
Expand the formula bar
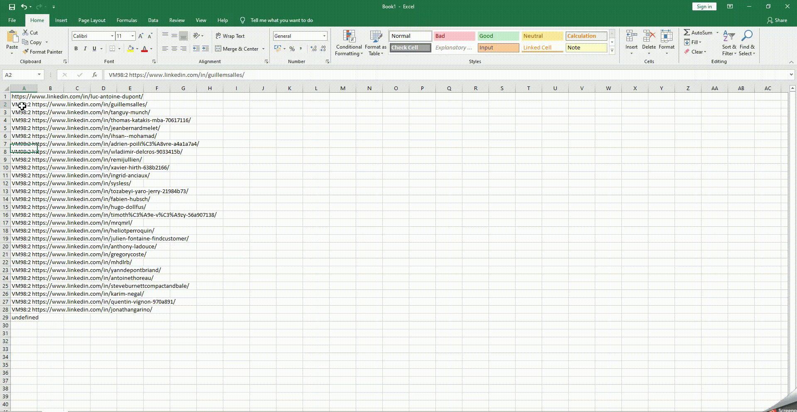pyautogui.click(x=791, y=75)
